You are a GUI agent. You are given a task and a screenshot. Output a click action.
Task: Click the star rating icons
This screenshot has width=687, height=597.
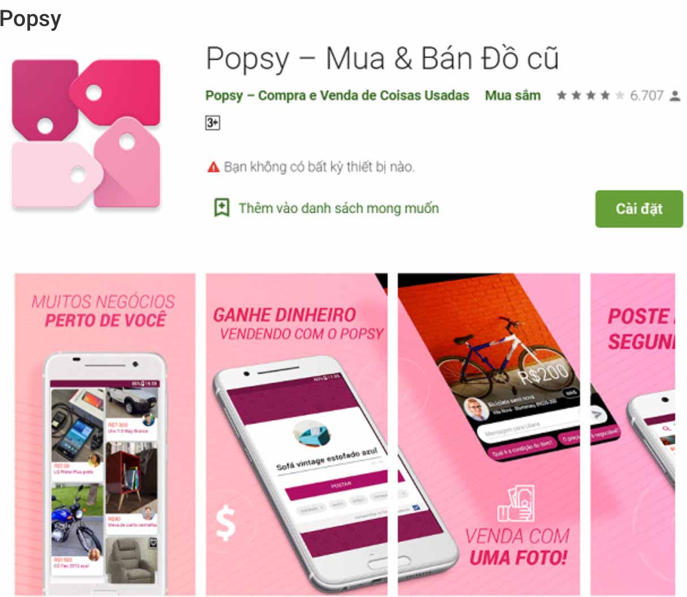[x=590, y=95]
